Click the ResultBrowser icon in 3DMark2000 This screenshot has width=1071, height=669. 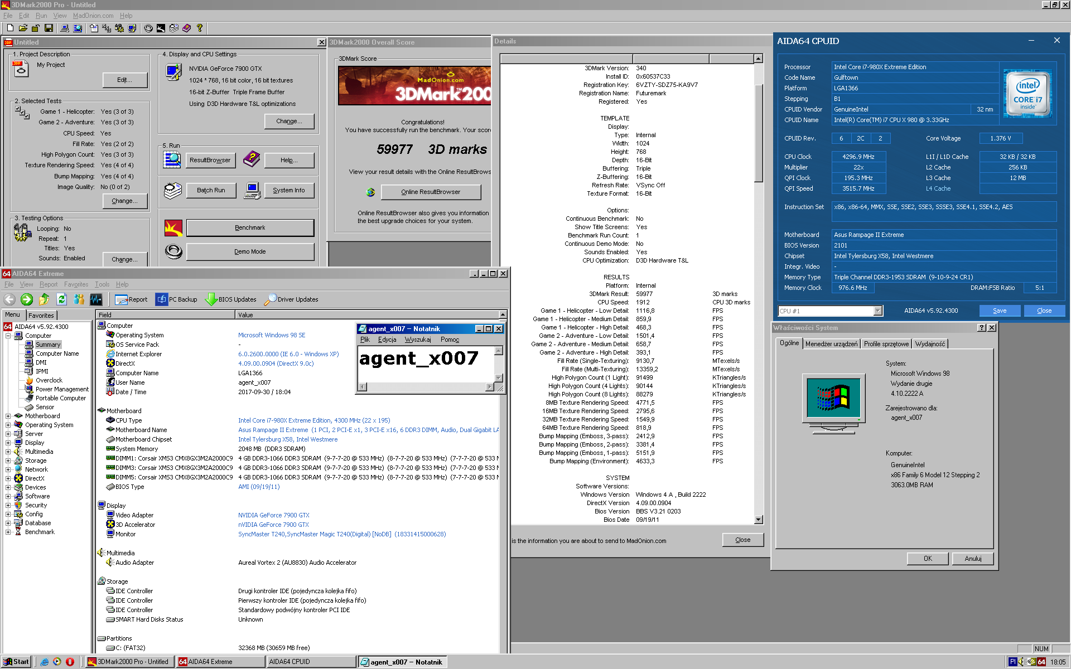pyautogui.click(x=172, y=159)
